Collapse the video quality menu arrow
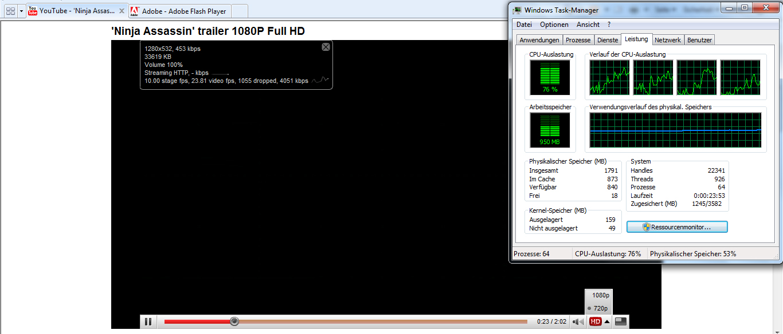The height and width of the screenshot is (334, 783). [x=607, y=321]
